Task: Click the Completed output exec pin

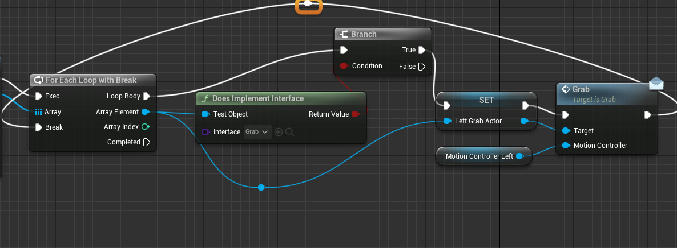Action: tap(146, 142)
